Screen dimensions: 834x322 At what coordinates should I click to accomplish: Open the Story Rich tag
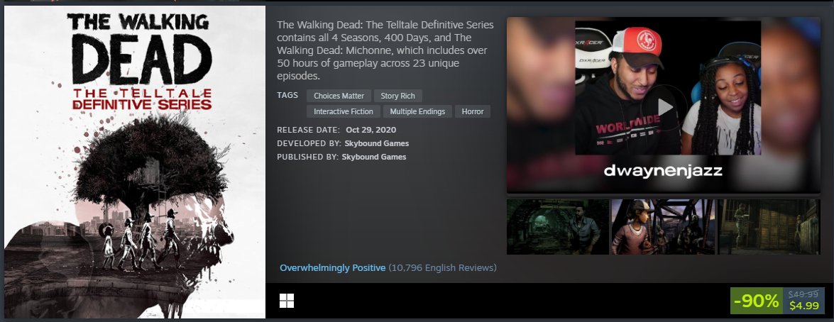398,96
